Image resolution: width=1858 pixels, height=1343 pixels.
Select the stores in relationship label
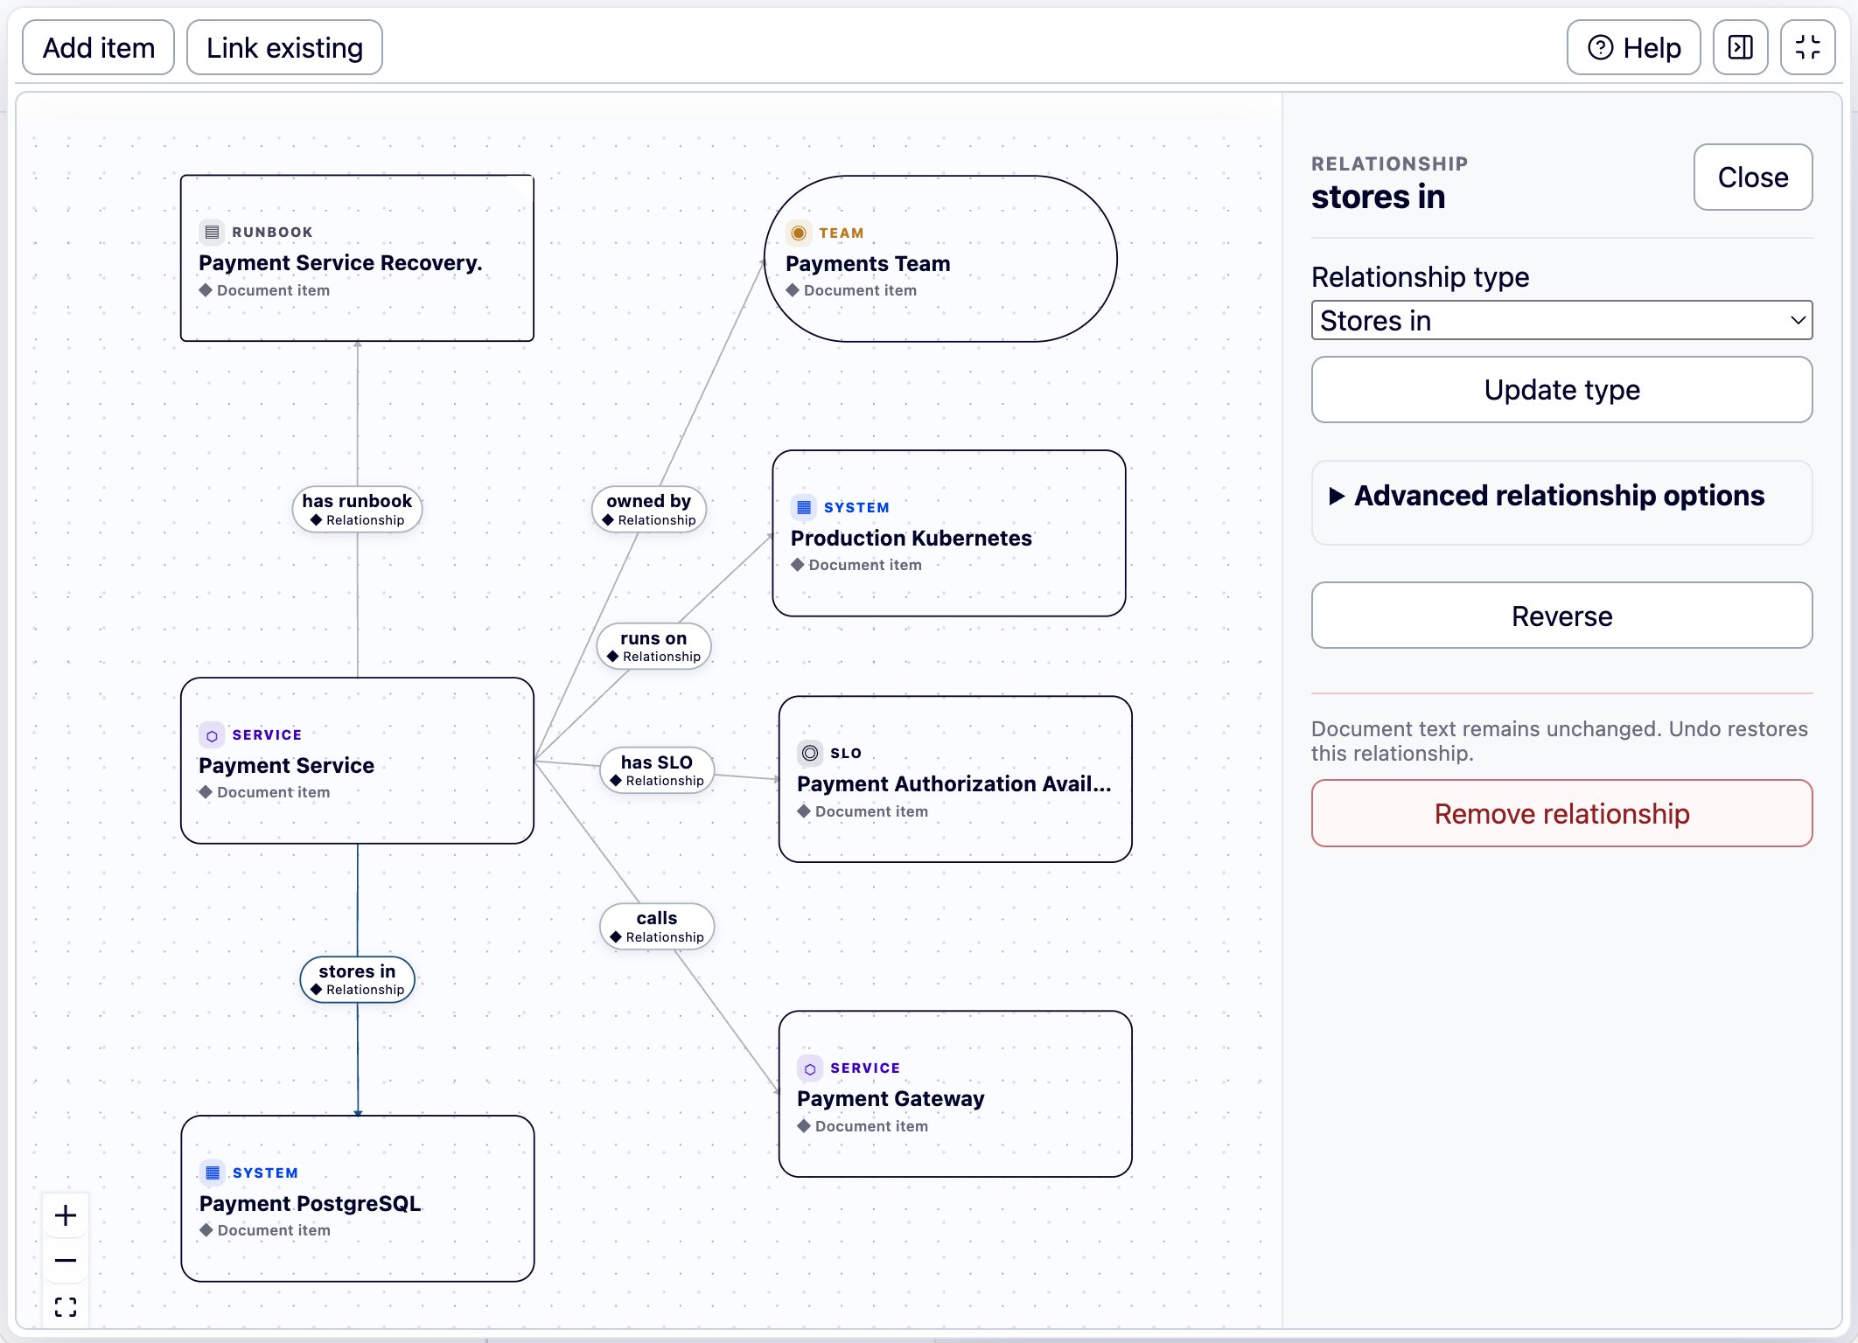[x=357, y=979]
